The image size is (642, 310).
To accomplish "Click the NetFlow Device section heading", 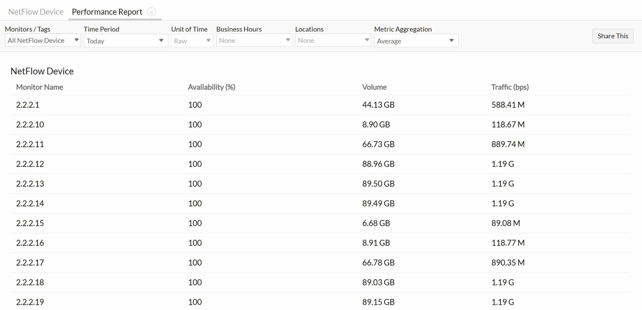I will [x=42, y=71].
